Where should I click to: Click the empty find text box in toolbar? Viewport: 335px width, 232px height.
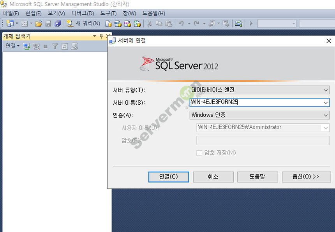coord(317,23)
